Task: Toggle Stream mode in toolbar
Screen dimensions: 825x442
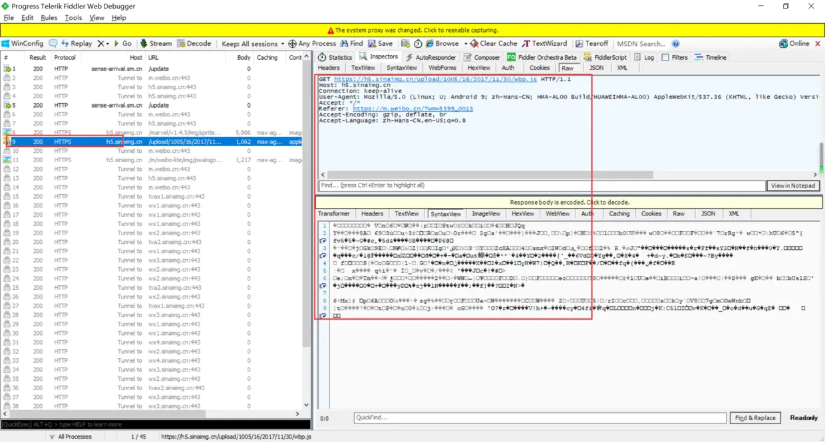Action: [156, 43]
